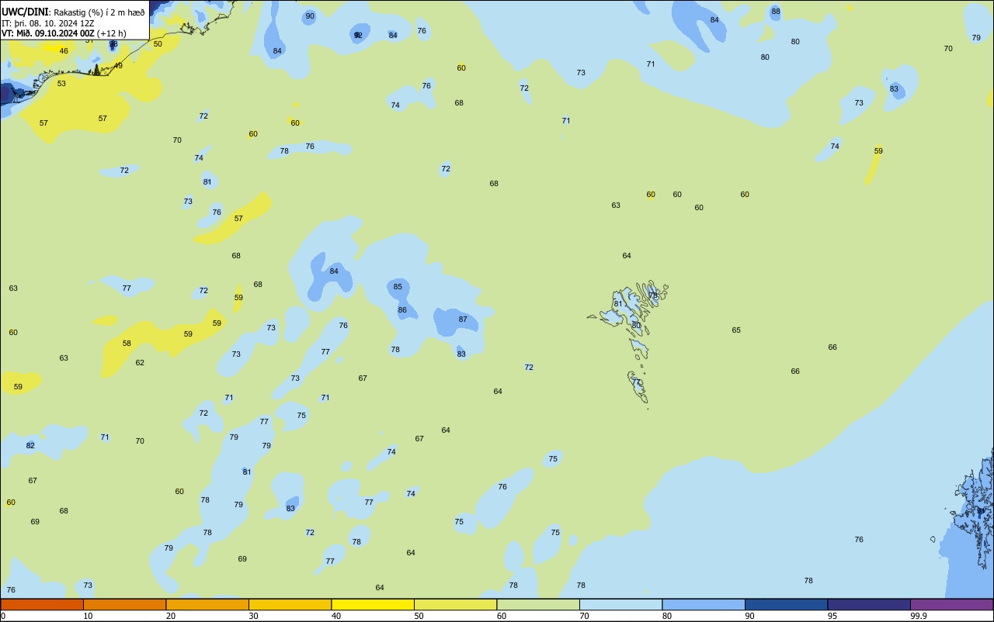This screenshot has height=622, width=994.
Task: Click the map humidity value '65'
Action: pyautogui.click(x=736, y=330)
